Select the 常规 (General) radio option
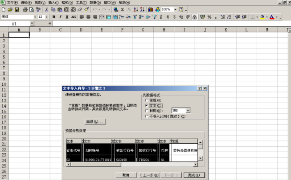Image resolution: width=291 pixels, height=180 pixels. 147,100
